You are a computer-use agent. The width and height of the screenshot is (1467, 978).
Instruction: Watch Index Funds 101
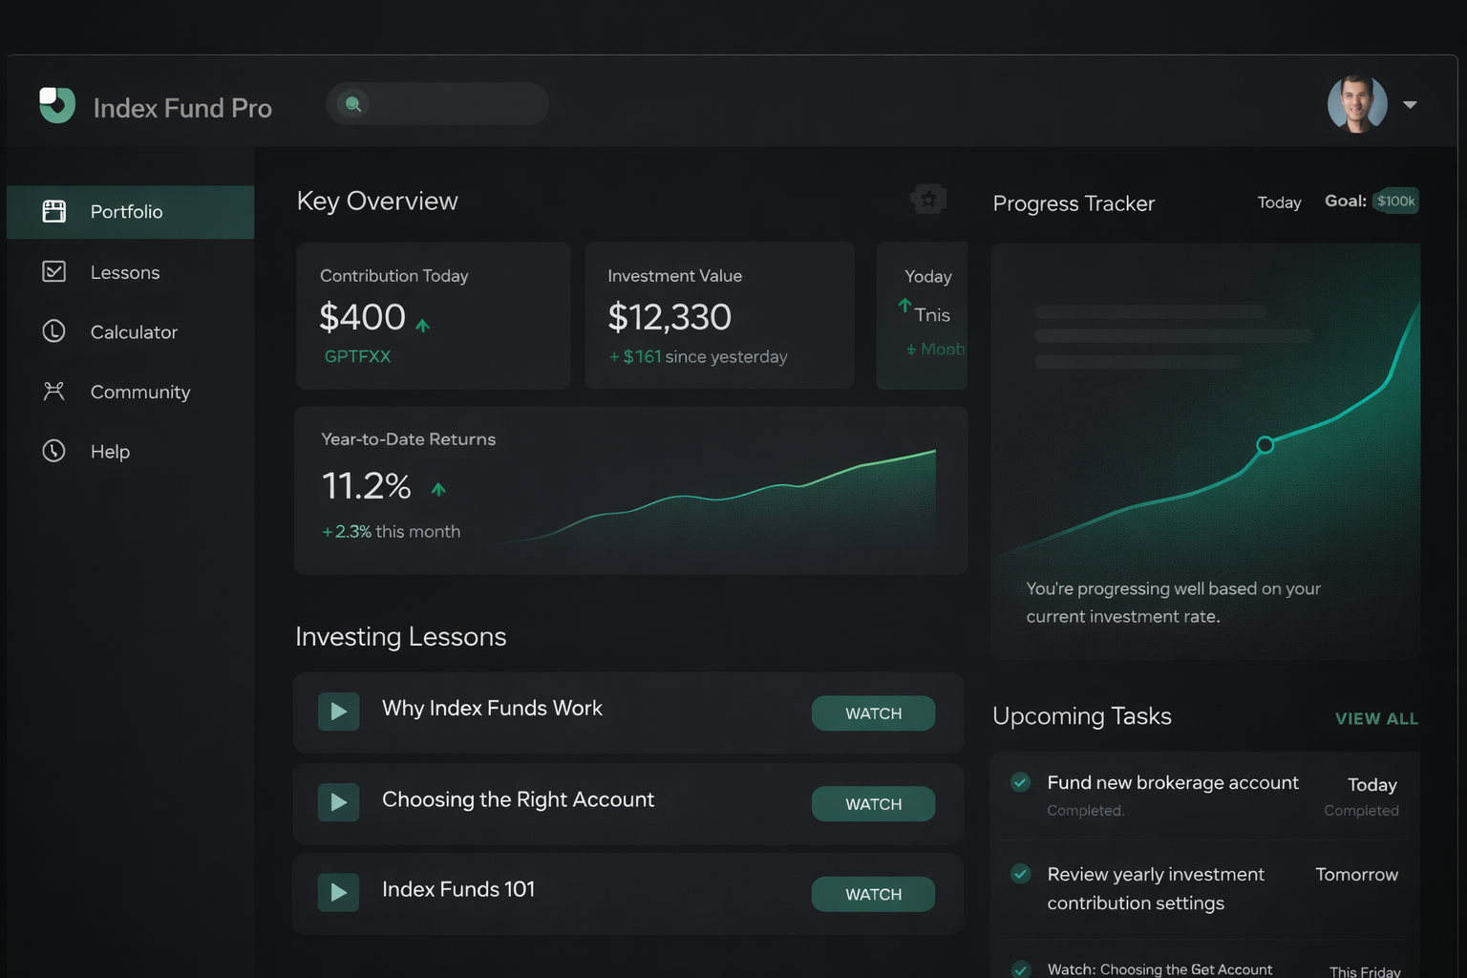(873, 894)
